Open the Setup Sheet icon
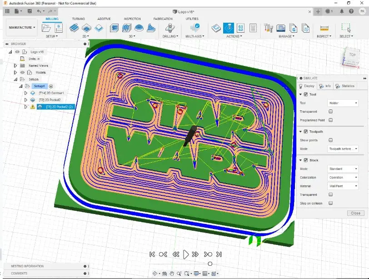 253,28
